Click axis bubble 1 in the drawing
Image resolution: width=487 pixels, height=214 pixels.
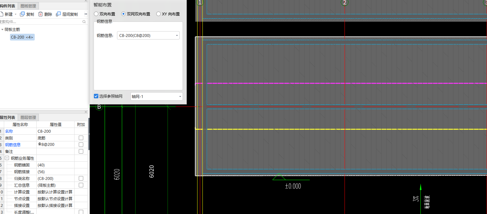pyautogui.click(x=200, y=3)
